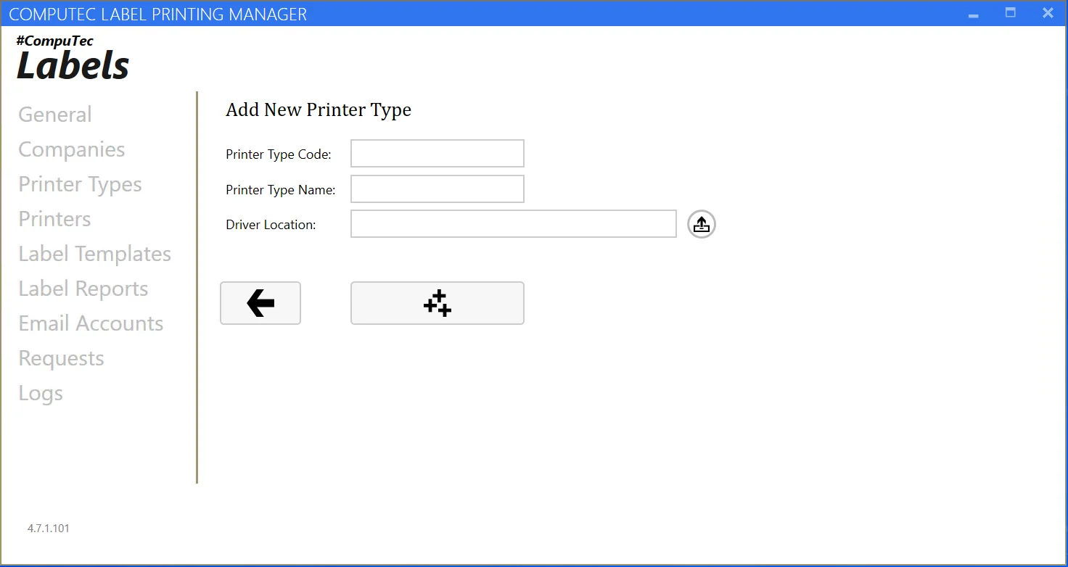Viewport: 1068px width, 567px height.
Task: Click the add plus icon to save printer type
Action: coord(437,303)
